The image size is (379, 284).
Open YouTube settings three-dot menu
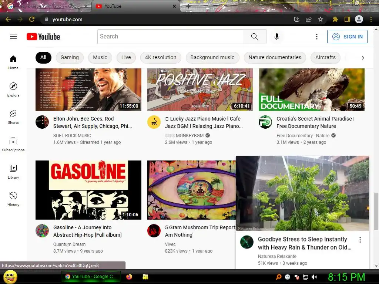click(x=317, y=37)
